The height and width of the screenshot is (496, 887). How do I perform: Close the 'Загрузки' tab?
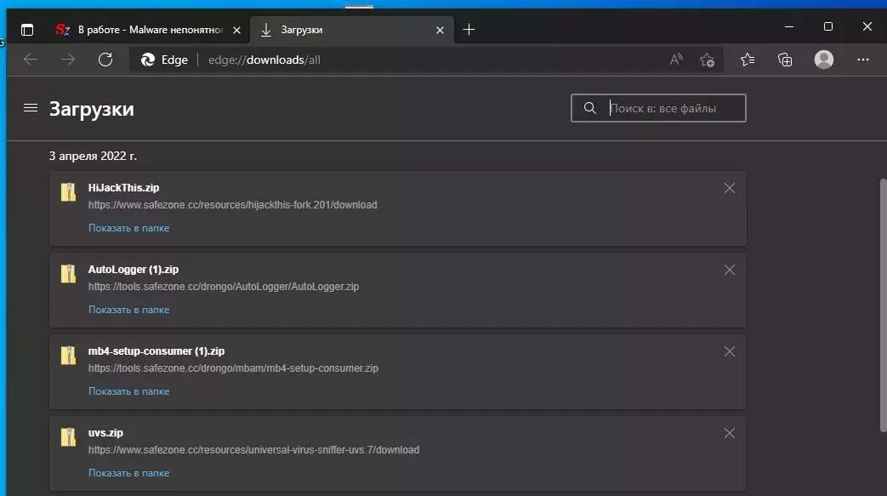[x=441, y=31]
